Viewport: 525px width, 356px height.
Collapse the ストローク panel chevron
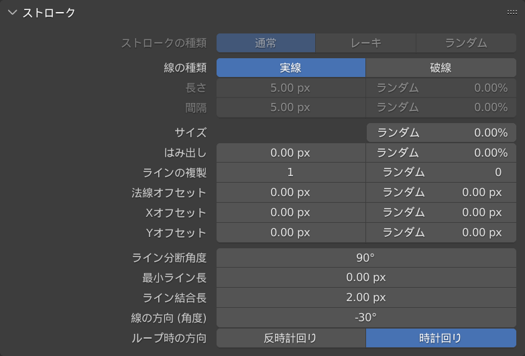(12, 13)
